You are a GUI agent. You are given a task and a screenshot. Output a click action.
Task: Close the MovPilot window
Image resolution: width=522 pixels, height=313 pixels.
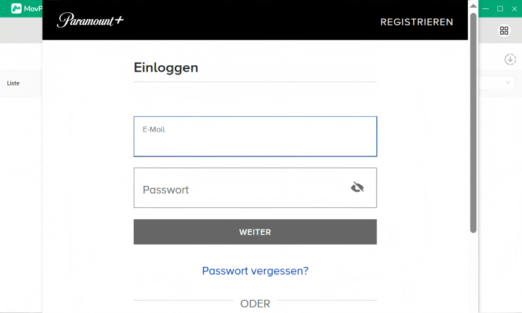[x=514, y=8]
